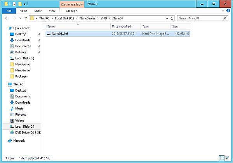Switch to Details view in status bar
Screen dimensions: 233x163
222,158
